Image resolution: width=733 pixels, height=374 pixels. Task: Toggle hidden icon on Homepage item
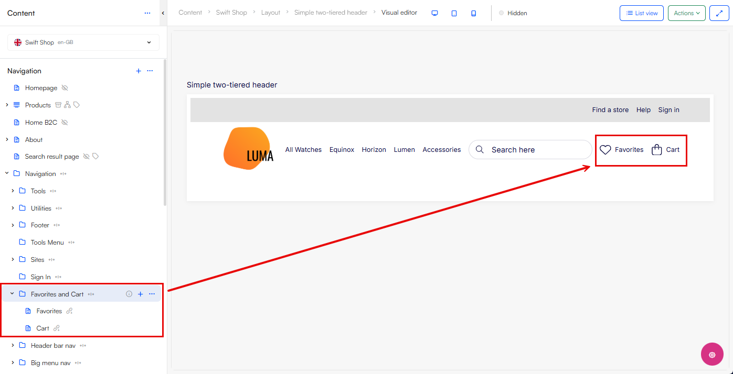pyautogui.click(x=65, y=88)
